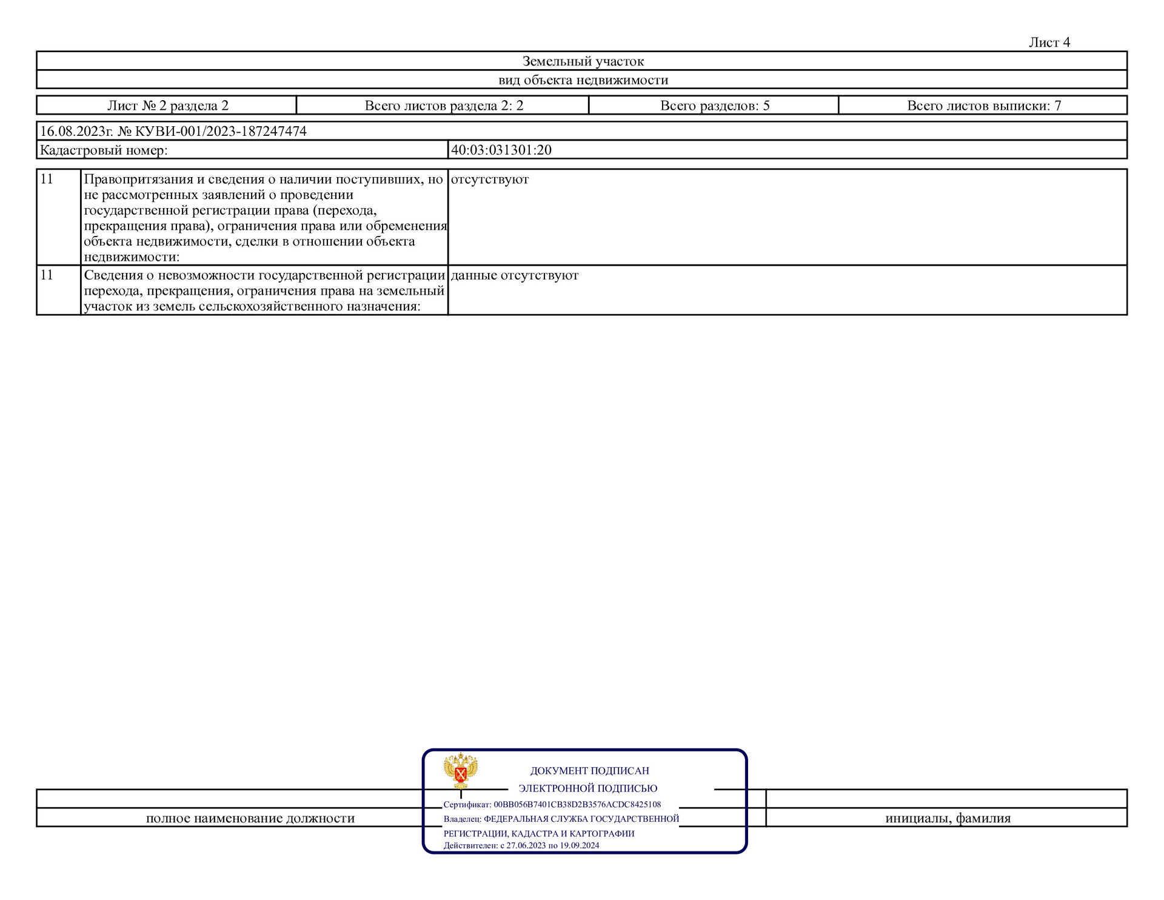Click the 'Земельный участок' header cell
Viewport: 1164px width, 900px height.
pyautogui.click(x=583, y=61)
